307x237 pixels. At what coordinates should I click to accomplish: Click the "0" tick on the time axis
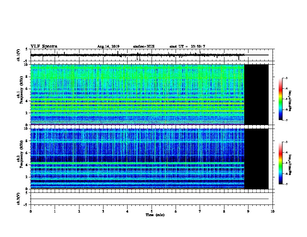coord(31,211)
